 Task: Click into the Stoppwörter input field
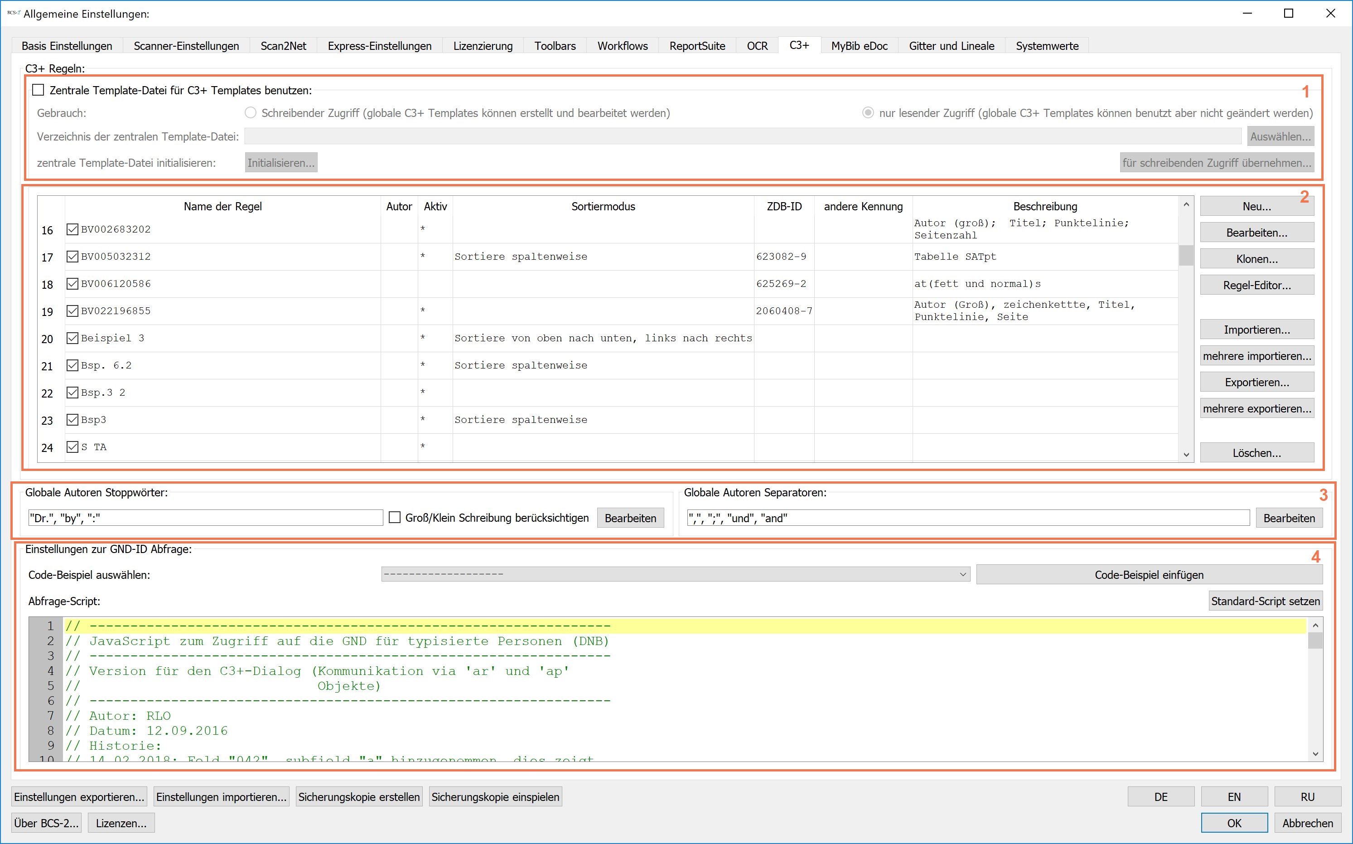tap(205, 518)
